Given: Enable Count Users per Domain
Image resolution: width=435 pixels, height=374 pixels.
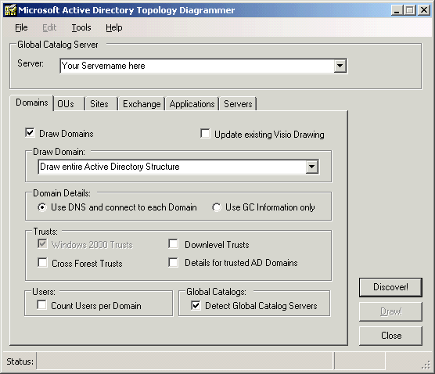Looking at the screenshot, I should (x=41, y=305).
